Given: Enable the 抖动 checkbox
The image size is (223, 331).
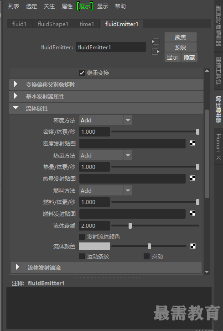Looking at the screenshot, I should [x=146, y=256].
